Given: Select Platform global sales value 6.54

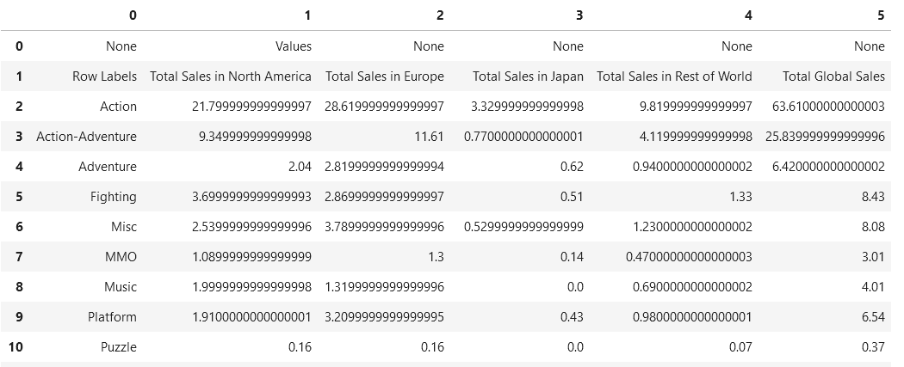Looking at the screenshot, I should coord(870,317).
